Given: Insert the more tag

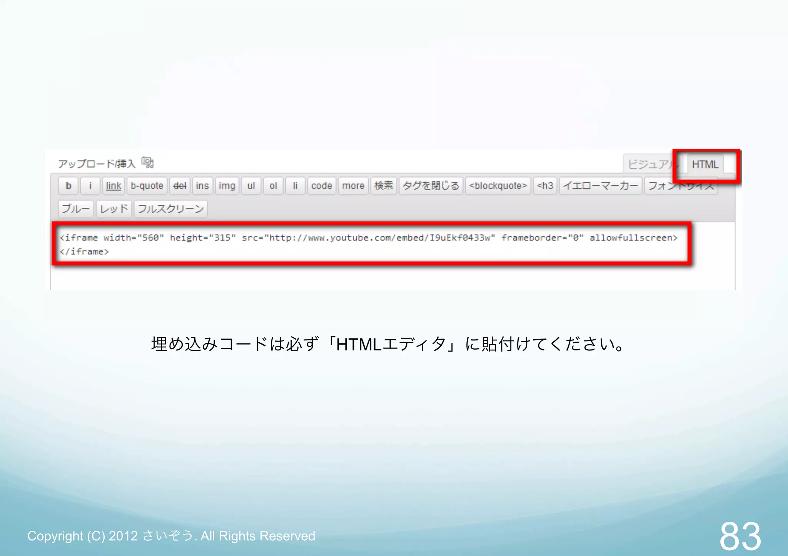Looking at the screenshot, I should coord(353,186).
